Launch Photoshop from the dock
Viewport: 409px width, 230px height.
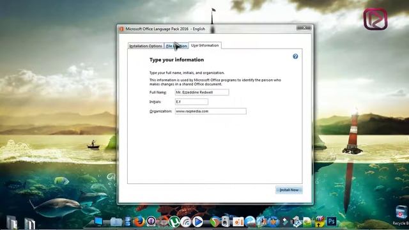[x=331, y=222]
